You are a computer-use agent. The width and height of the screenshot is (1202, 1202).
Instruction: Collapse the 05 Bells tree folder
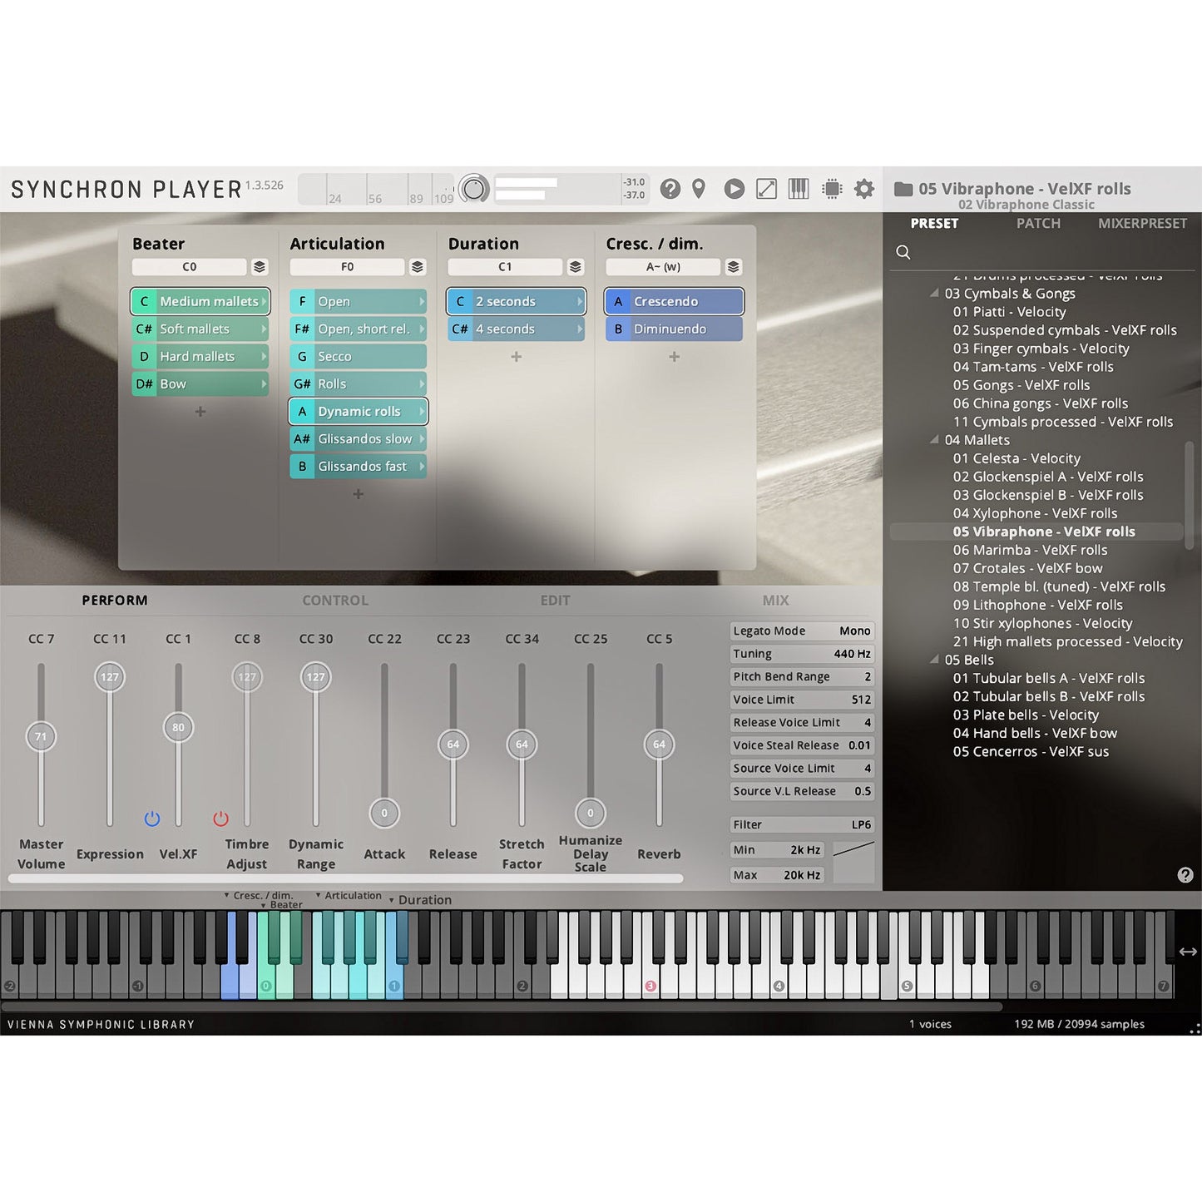(x=934, y=660)
